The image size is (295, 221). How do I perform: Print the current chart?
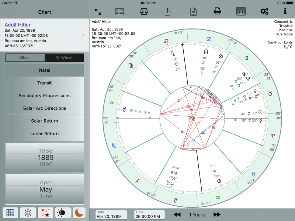tap(217, 11)
